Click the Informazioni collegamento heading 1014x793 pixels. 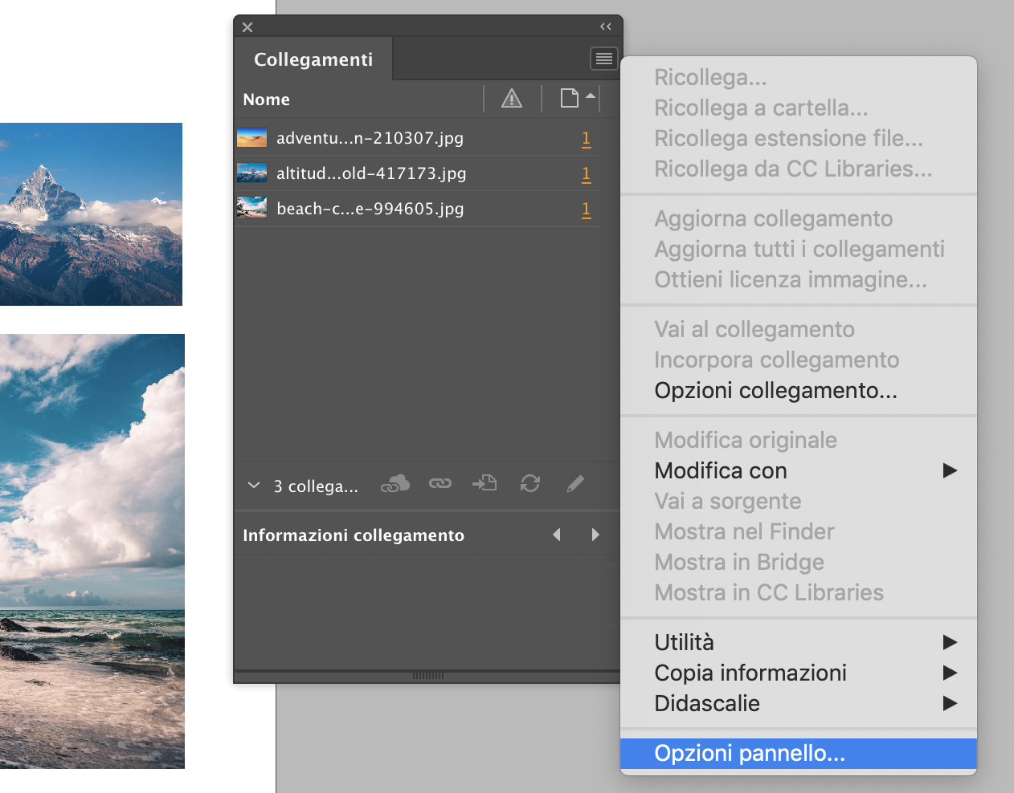click(354, 535)
